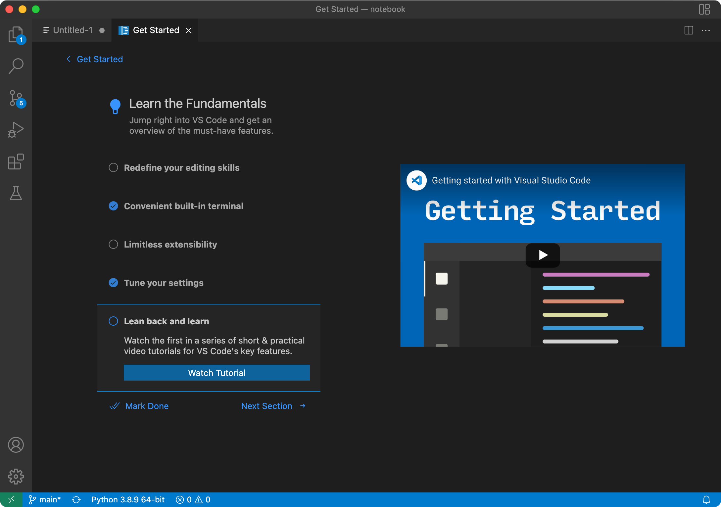
Task: Open the Accounts menu
Action: (16, 445)
